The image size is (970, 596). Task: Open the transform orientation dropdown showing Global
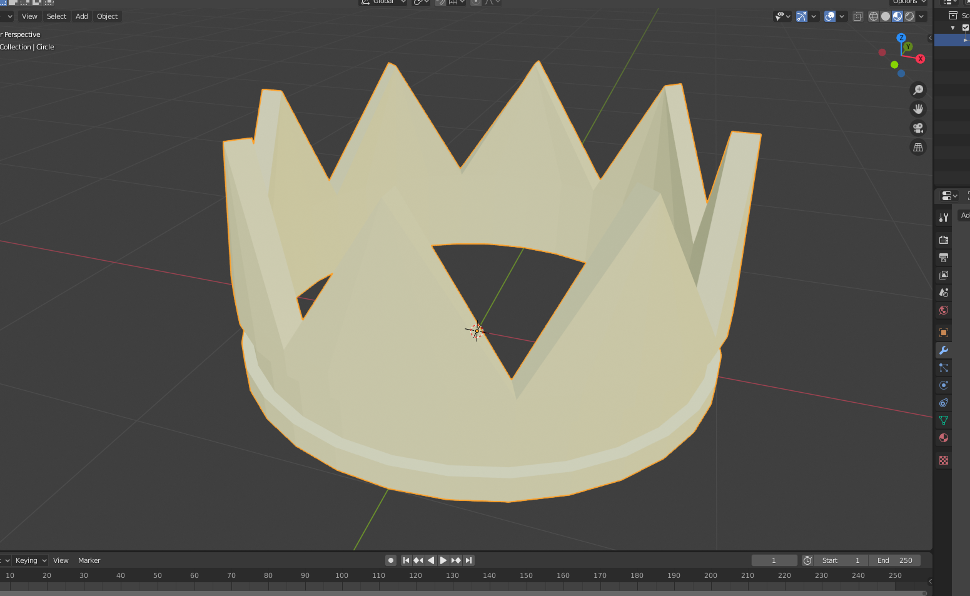coord(383,2)
